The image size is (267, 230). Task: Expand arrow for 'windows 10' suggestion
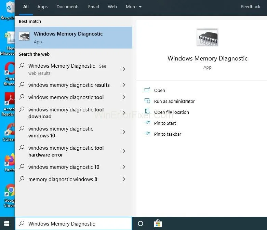pyautogui.click(x=124, y=132)
